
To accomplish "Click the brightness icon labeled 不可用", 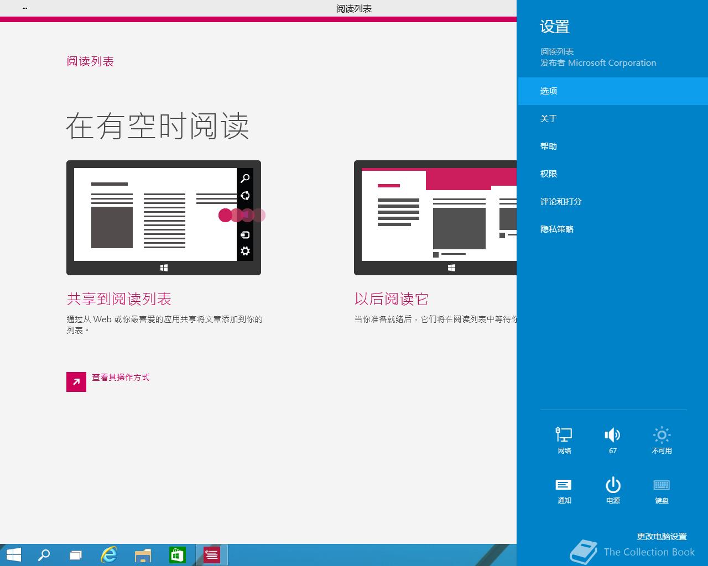I will [x=662, y=440].
